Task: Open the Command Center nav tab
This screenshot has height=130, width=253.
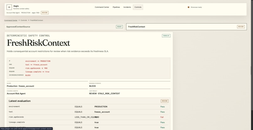Action: pyautogui.click(x=102, y=7)
